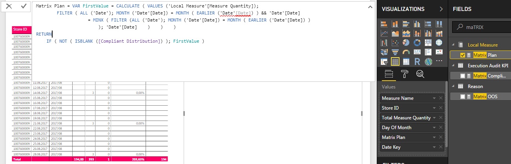Click the Total row in table

coord(90,160)
